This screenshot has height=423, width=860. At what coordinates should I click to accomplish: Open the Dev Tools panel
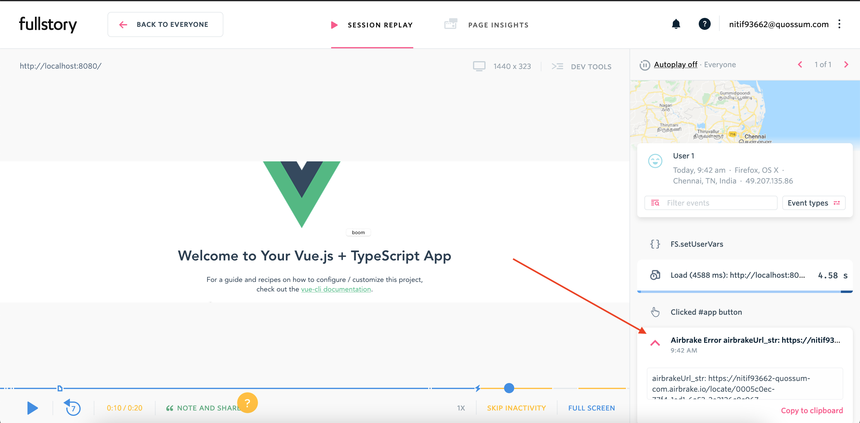point(583,66)
